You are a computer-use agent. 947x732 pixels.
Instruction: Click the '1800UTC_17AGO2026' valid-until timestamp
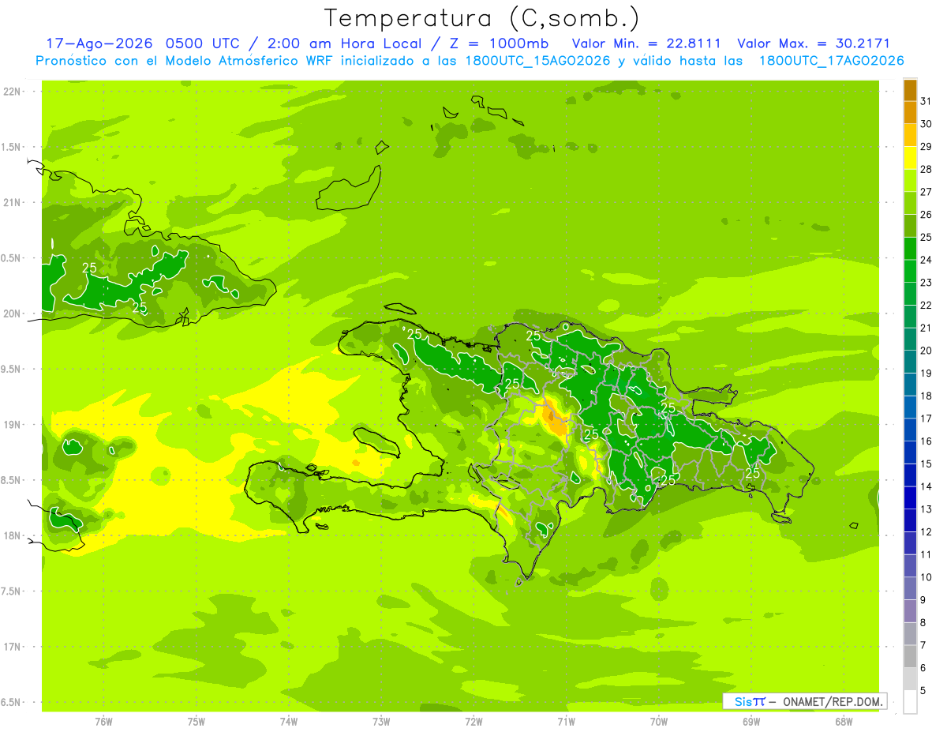click(x=831, y=61)
